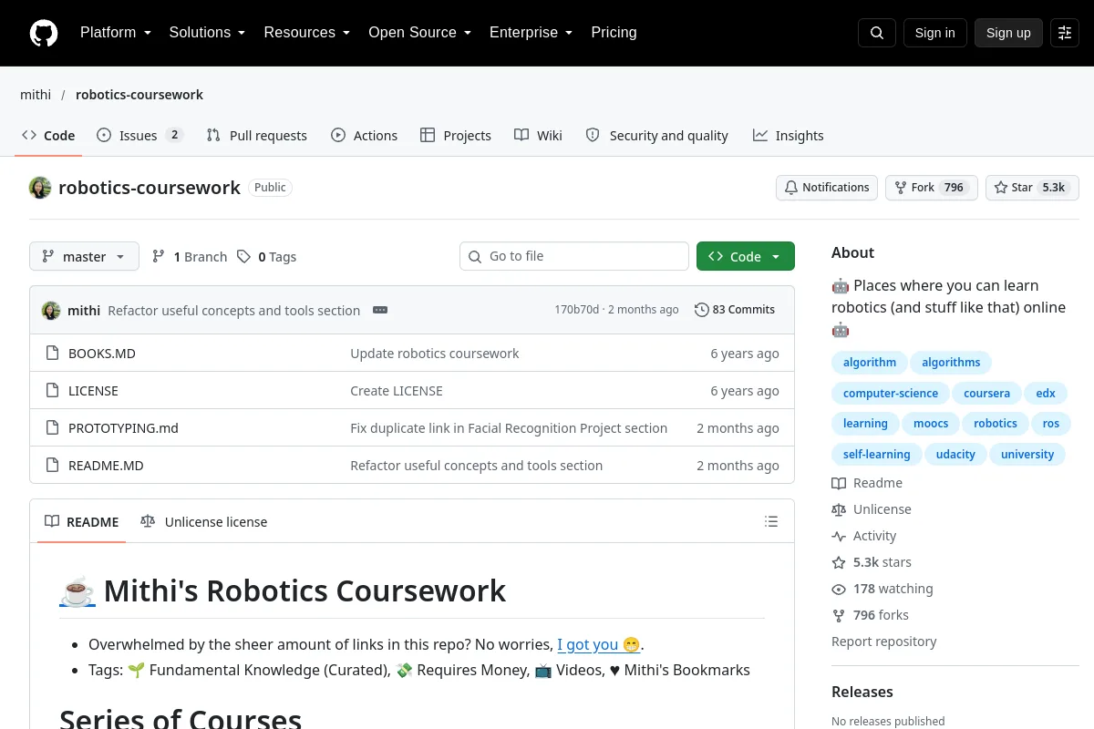Screen dimensions: 1094x729
Task: Open the BOOKS.MD file
Action: pyautogui.click(x=102, y=354)
